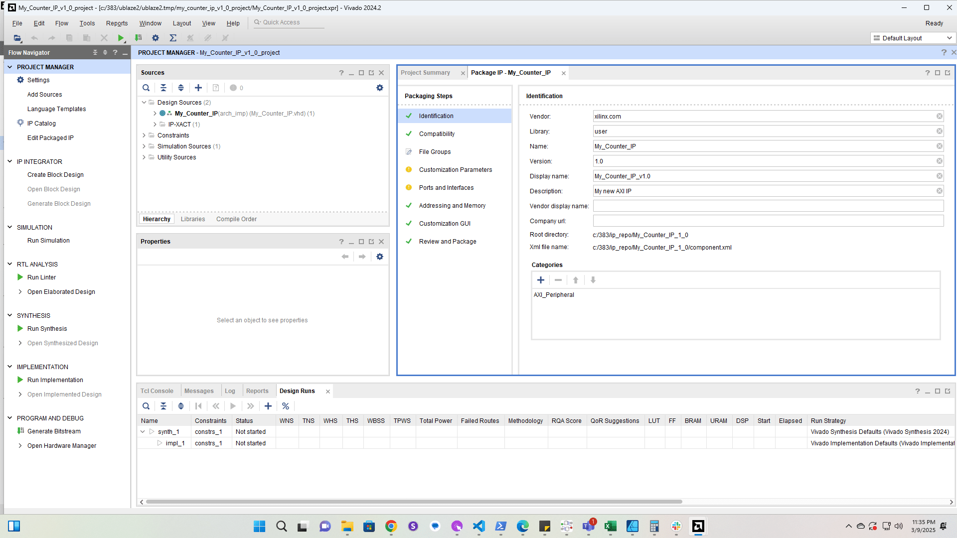Switch to the Tcl Console tab

pos(157,391)
